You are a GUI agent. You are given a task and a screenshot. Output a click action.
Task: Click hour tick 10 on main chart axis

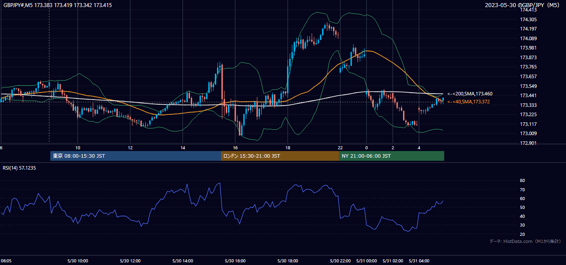78,148
